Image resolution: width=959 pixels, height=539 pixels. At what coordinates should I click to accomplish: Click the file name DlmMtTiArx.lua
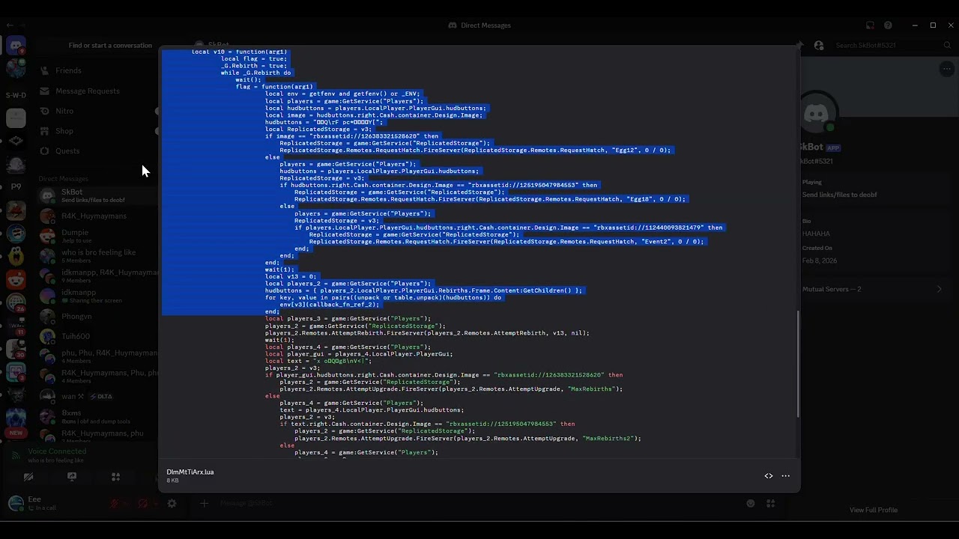tap(190, 472)
